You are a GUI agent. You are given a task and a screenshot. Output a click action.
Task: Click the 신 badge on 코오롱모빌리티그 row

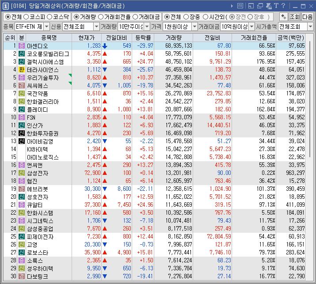[x=22, y=53]
